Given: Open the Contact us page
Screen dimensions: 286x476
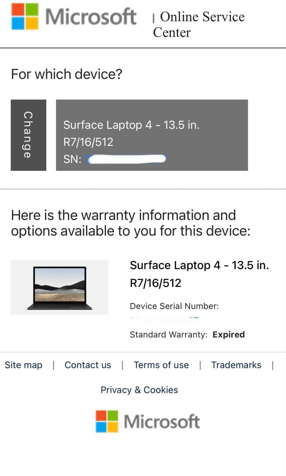Looking at the screenshot, I should pyautogui.click(x=88, y=365).
